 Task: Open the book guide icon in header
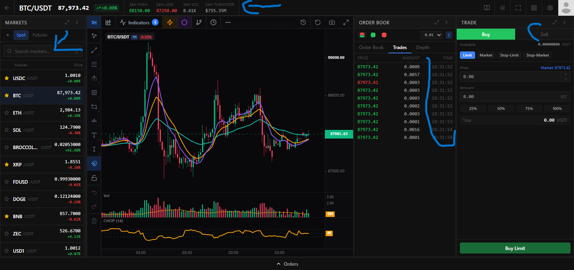click(x=487, y=8)
